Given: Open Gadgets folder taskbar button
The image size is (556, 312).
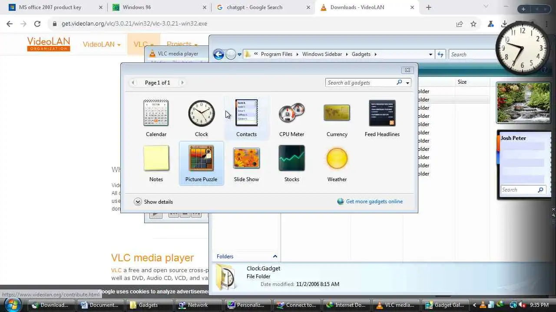Looking at the screenshot, I should [x=149, y=305].
